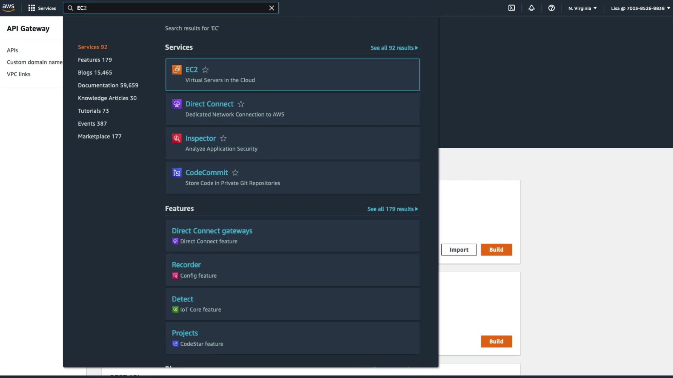
Task: Click the CodeCommit service icon
Action: [x=177, y=173]
